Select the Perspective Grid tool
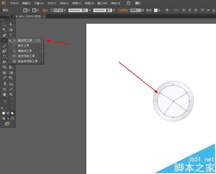The height and width of the screenshot is (174, 216). pyautogui.click(x=11, y=67)
